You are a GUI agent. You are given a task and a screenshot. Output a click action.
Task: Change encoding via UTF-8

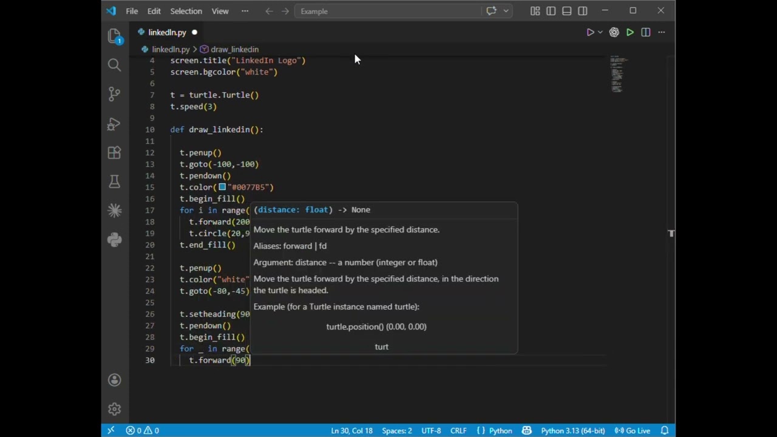coord(431,430)
